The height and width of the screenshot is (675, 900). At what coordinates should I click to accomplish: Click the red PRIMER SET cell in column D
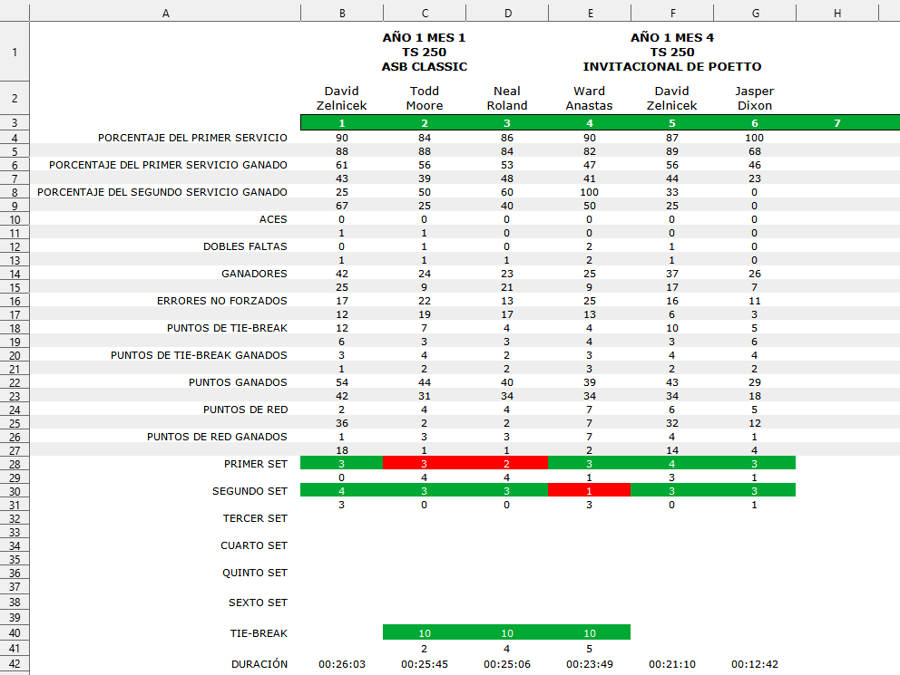(x=507, y=463)
